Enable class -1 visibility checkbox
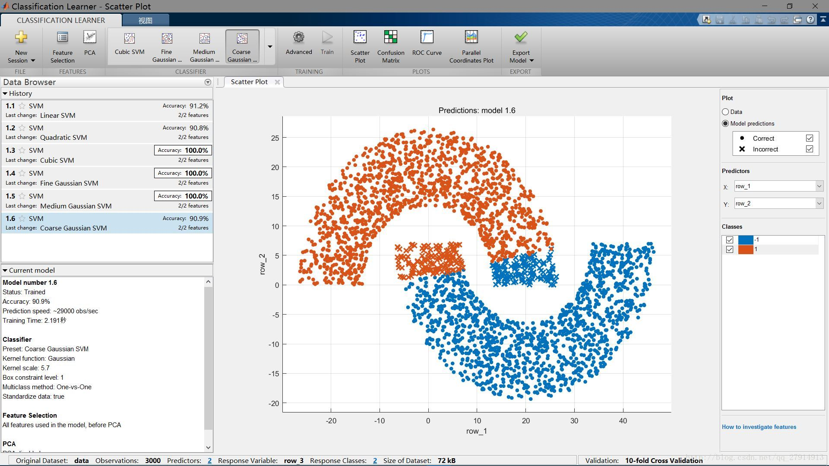Viewport: 829px width, 466px height. coord(729,239)
